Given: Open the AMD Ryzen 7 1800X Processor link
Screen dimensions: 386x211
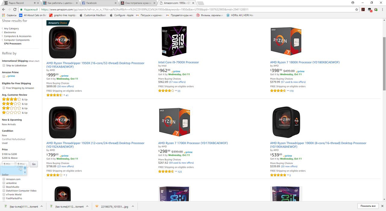Looking at the screenshot, I should point(305,62).
